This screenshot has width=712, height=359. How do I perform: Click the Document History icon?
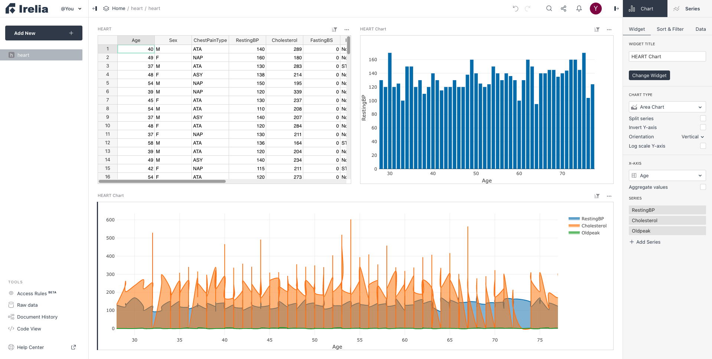pos(11,317)
